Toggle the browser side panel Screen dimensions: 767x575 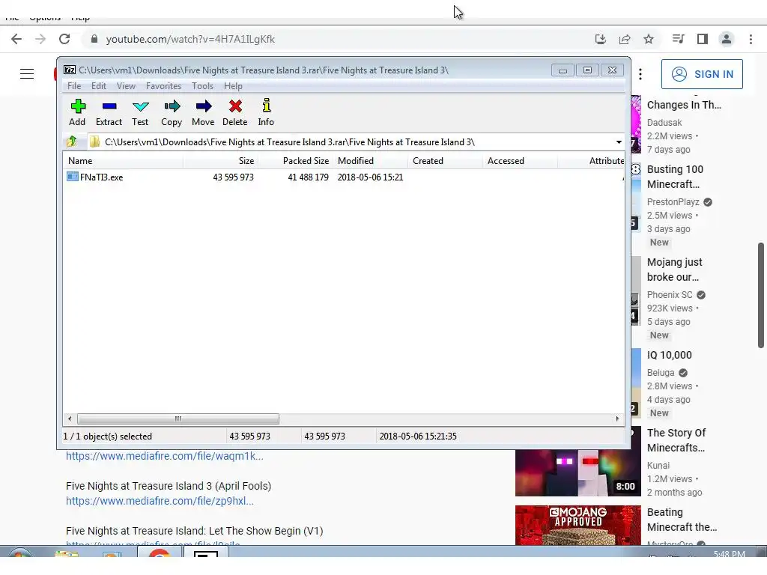pyautogui.click(x=703, y=39)
